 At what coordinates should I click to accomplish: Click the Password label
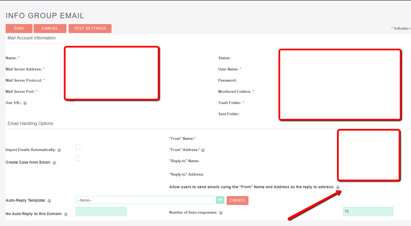point(227,80)
